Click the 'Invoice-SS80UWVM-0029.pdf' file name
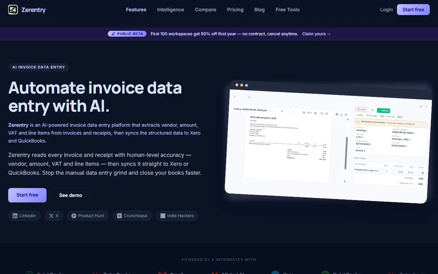 (250, 110)
